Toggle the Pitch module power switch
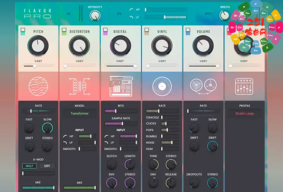This screenshot has width=283, height=192. click(x=23, y=31)
